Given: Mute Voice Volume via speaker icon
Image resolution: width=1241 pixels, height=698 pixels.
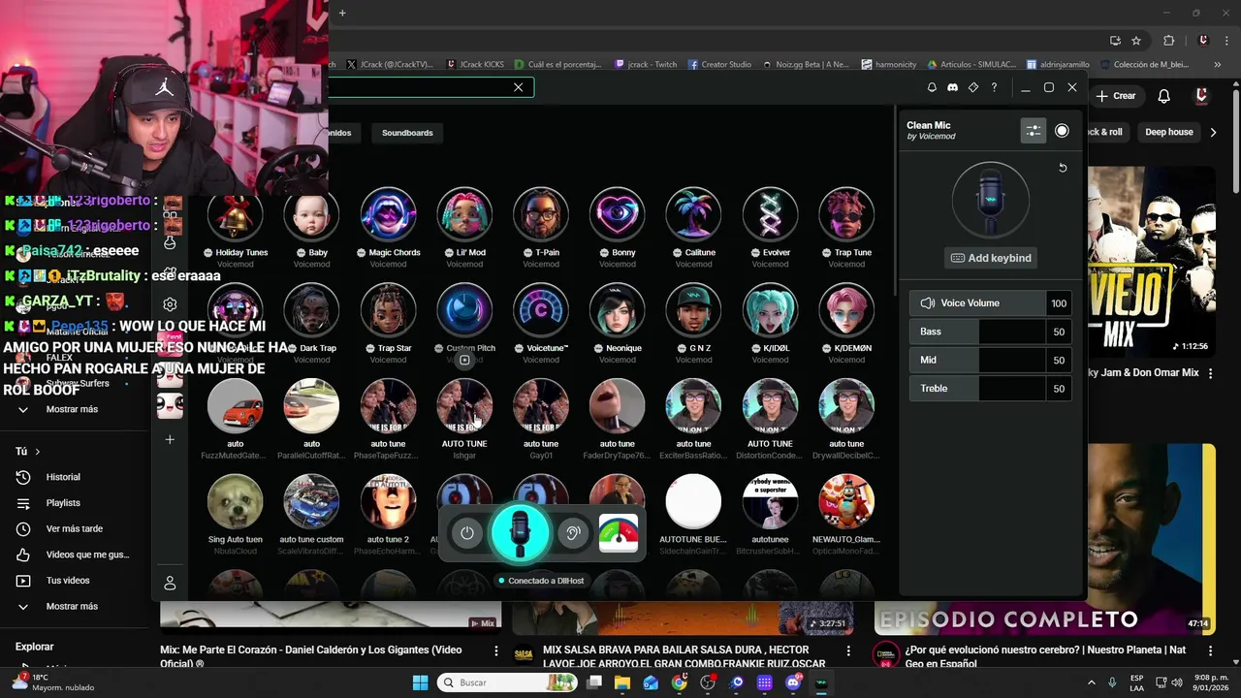Looking at the screenshot, I should click(x=927, y=303).
